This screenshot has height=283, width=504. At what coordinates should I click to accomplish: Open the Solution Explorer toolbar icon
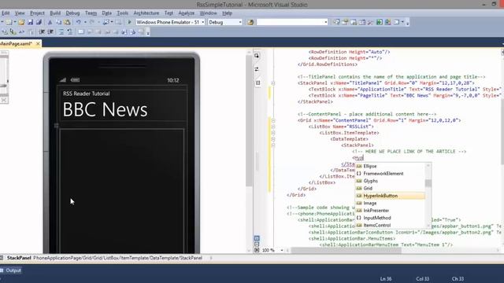coord(336,22)
